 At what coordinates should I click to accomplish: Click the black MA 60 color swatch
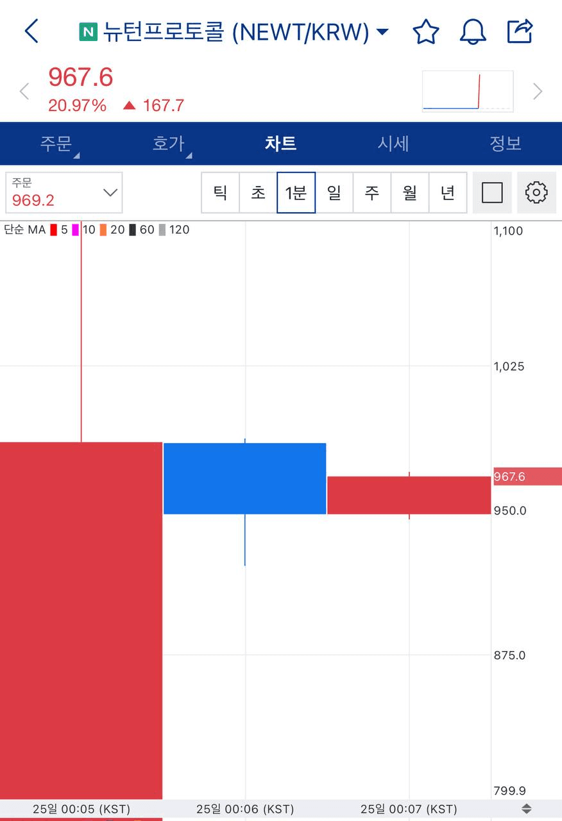pos(132,230)
